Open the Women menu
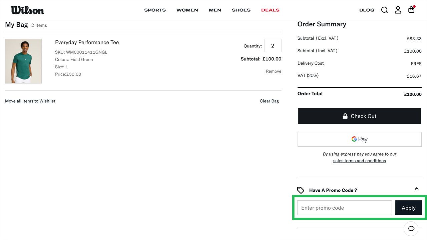Image resolution: width=427 pixels, height=240 pixels. (x=187, y=10)
